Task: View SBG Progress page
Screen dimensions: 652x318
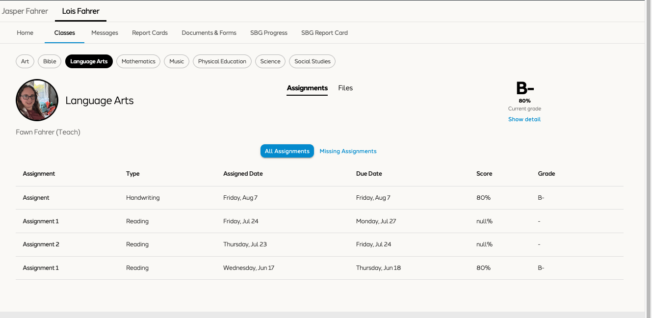Action: 269,33
